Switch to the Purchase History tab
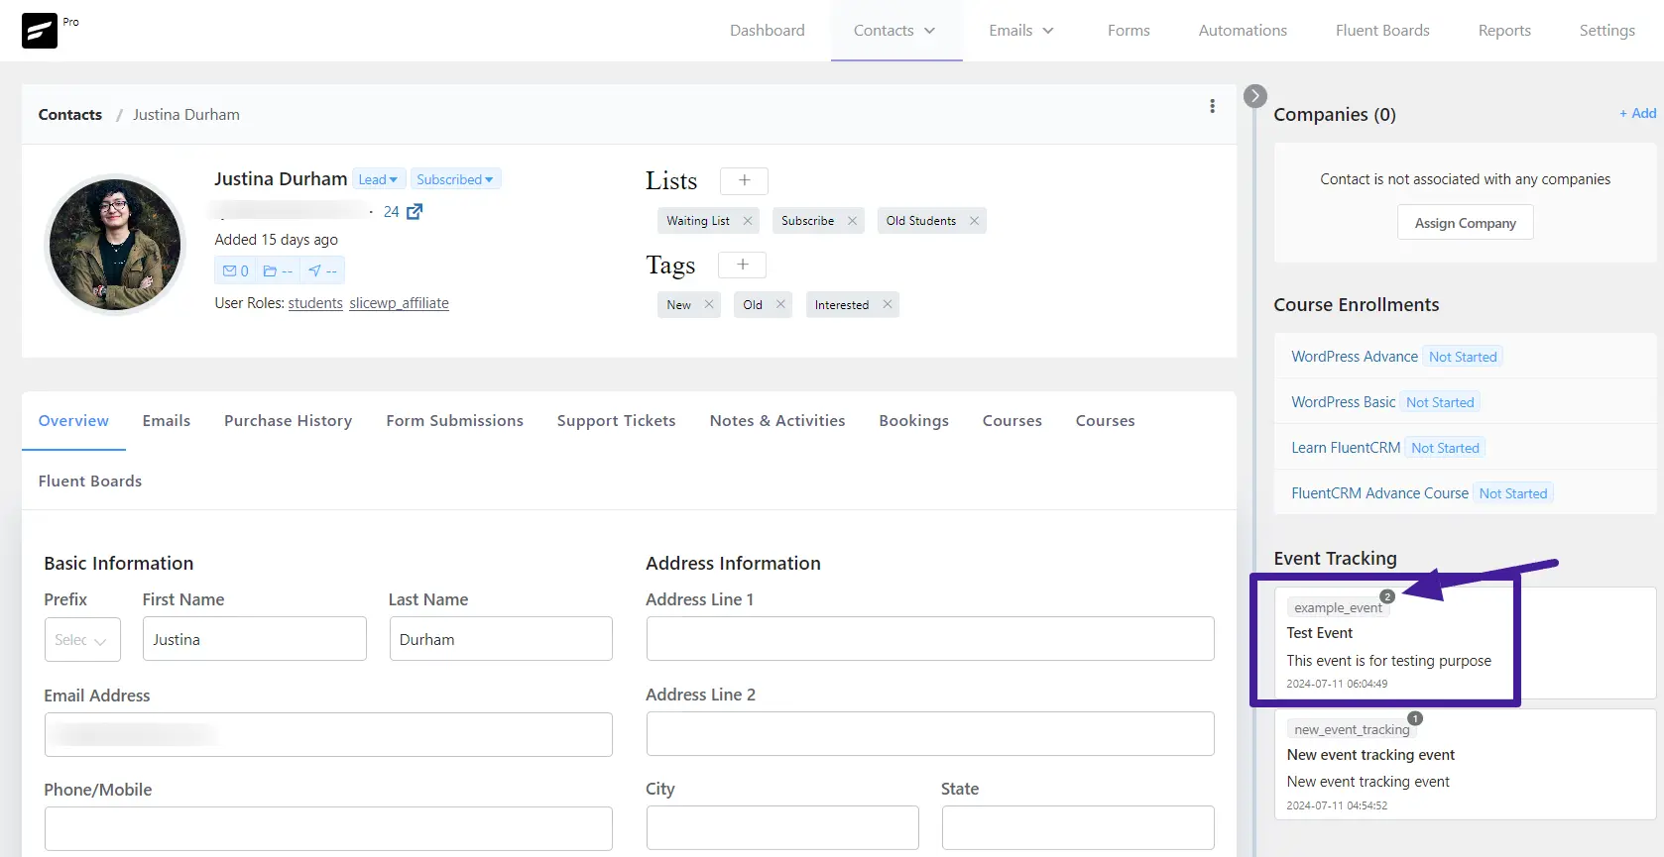Viewport: 1664px width, 857px height. pos(289,421)
